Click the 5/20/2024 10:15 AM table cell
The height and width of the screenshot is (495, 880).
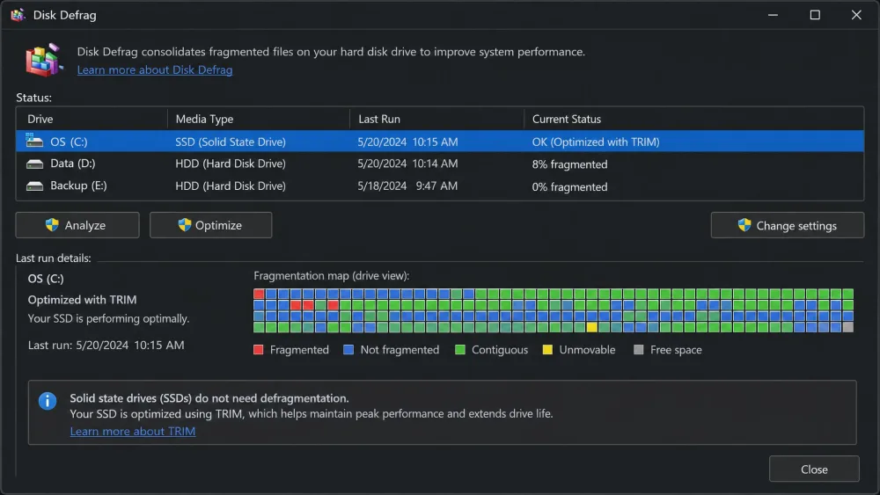407,142
